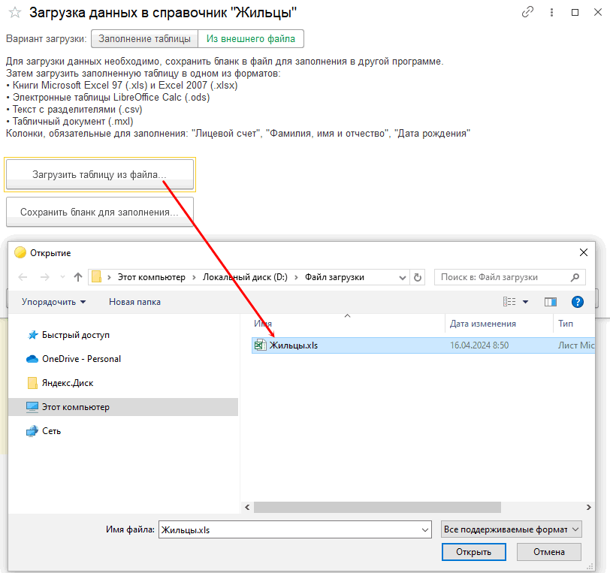The width and height of the screenshot is (610, 573).
Task: Click date cell '16.04.2024 8:50'
Action: pyautogui.click(x=479, y=345)
